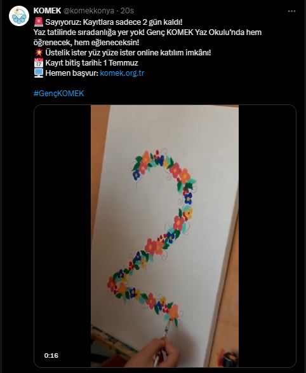Click the desktop computer emoji
This screenshot has height=373, width=306.
pyautogui.click(x=39, y=73)
